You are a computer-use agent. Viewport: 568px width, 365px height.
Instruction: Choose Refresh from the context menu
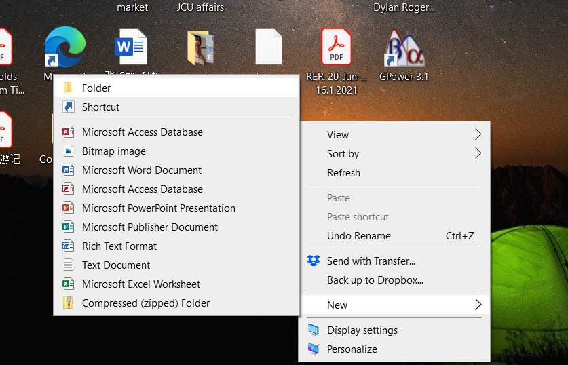click(343, 173)
